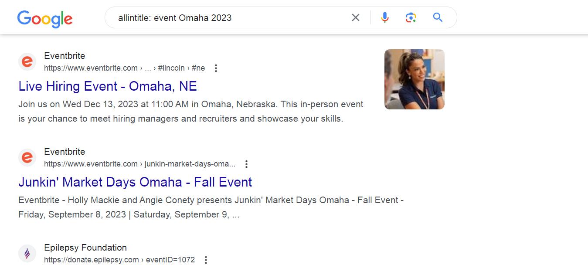
Task: Click the eventbrite.com #lincoln #ne URL
Action: tap(124, 68)
